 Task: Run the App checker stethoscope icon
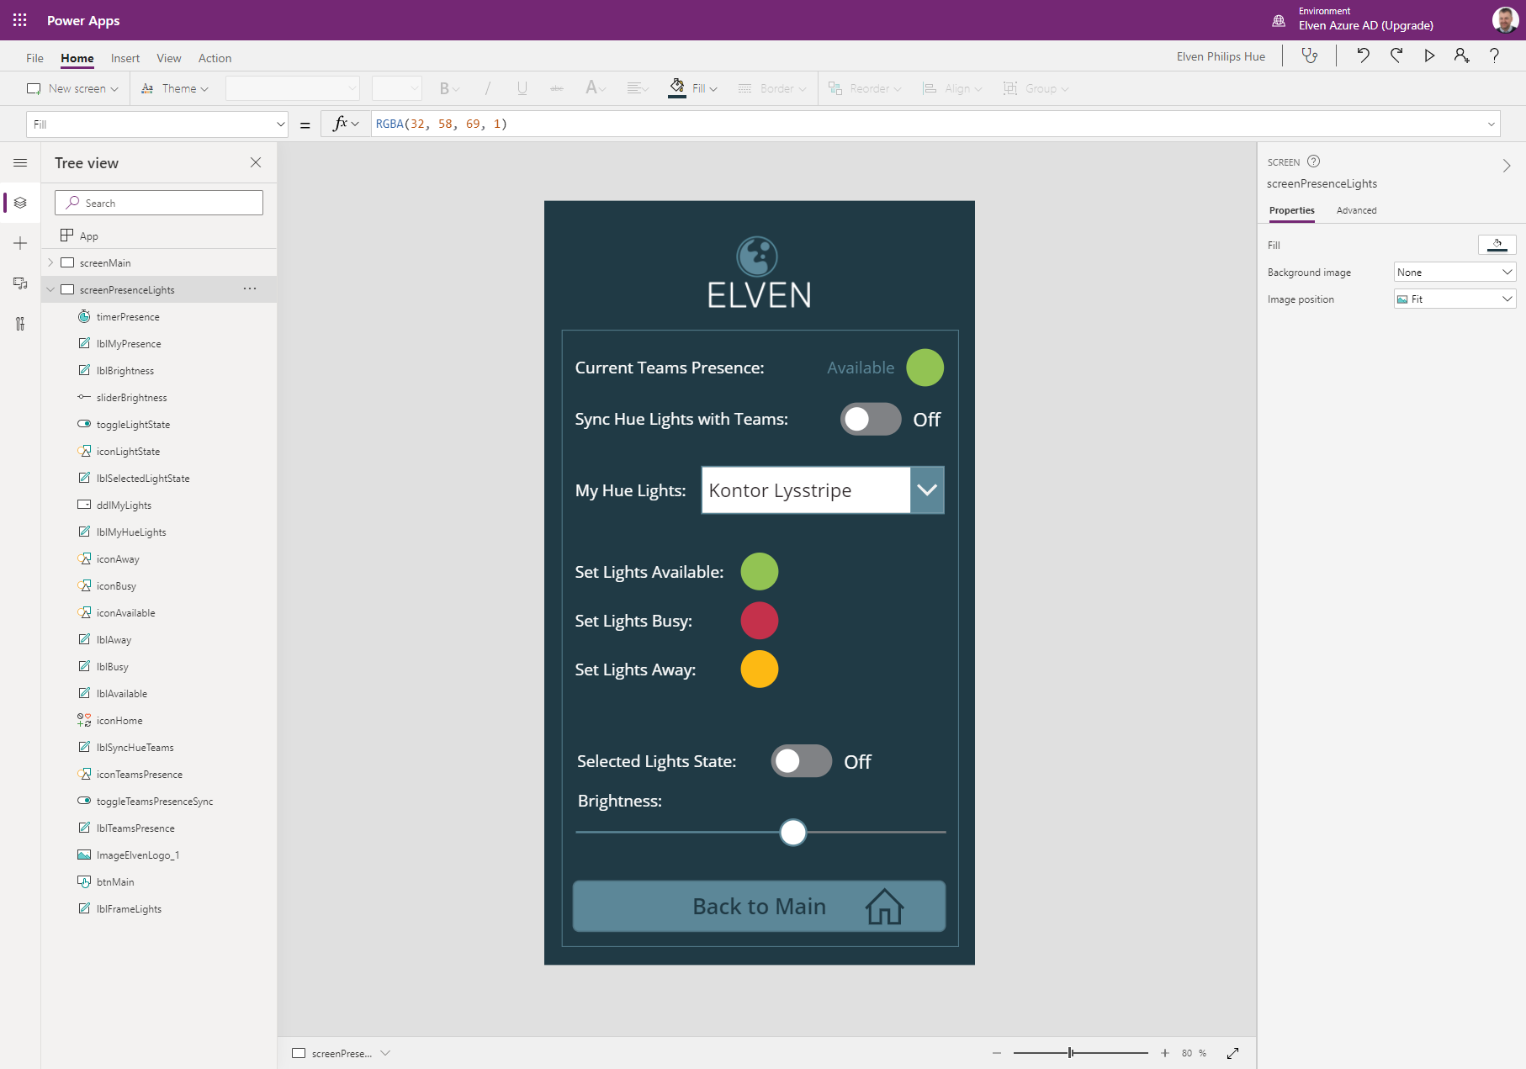coord(1310,56)
